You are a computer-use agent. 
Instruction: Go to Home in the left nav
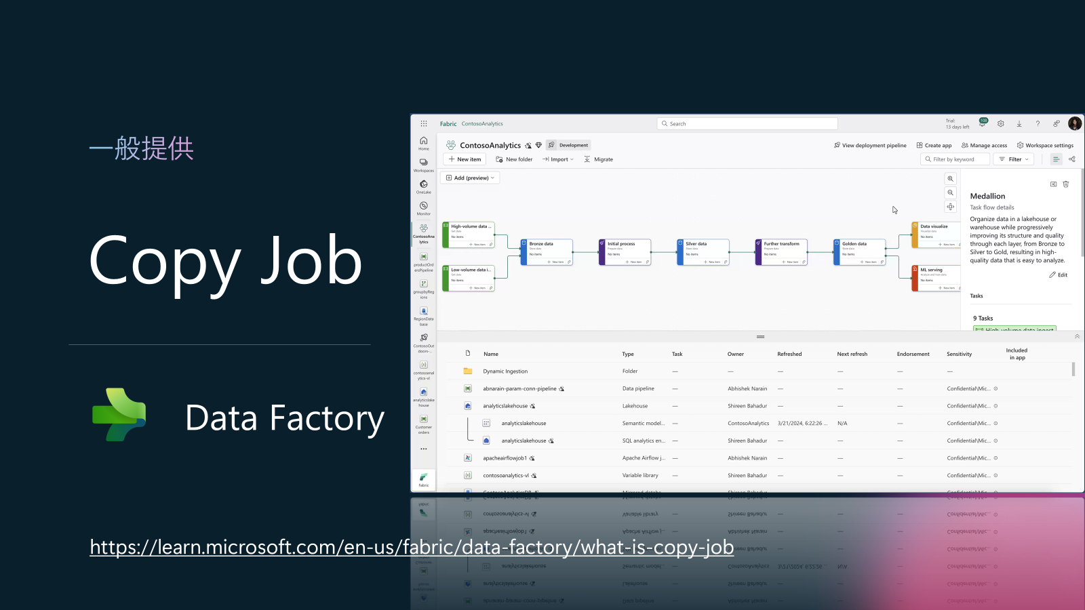pos(424,143)
